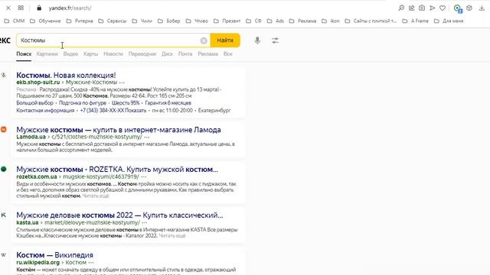Open the Диск tab
The height and width of the screenshot is (275, 490).
(167, 54)
